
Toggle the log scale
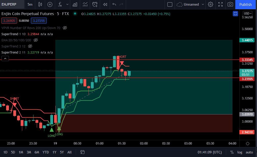pyautogui.click(x=240, y=152)
